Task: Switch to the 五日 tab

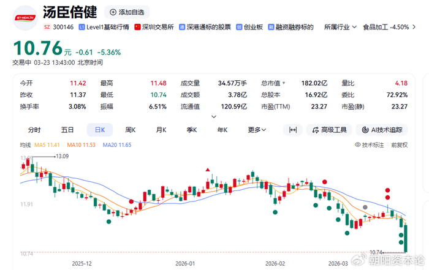Action: 67,130
